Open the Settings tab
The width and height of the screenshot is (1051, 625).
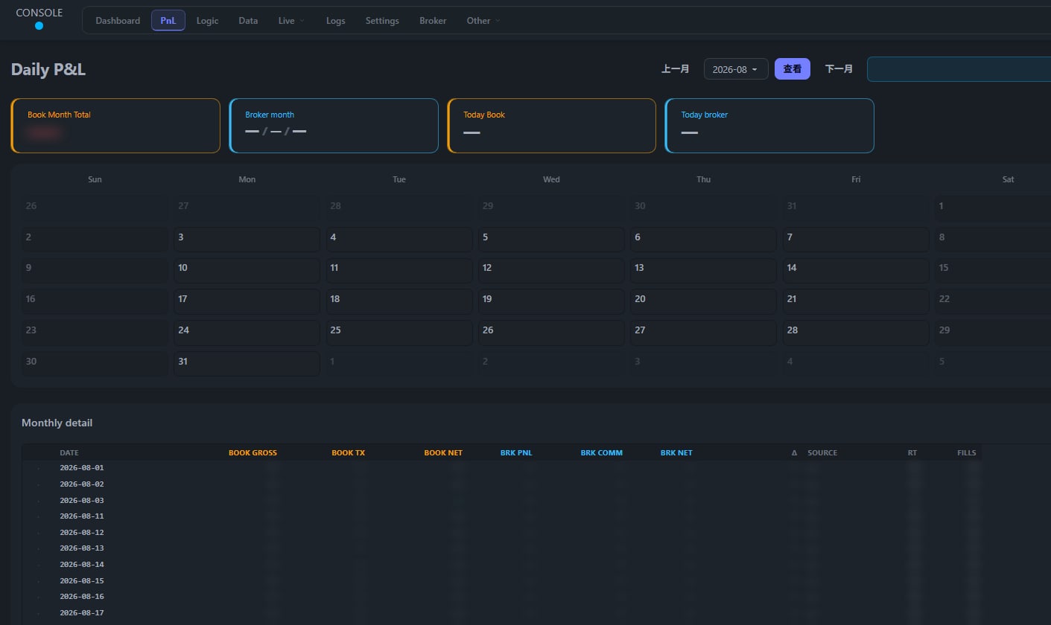[x=382, y=21]
